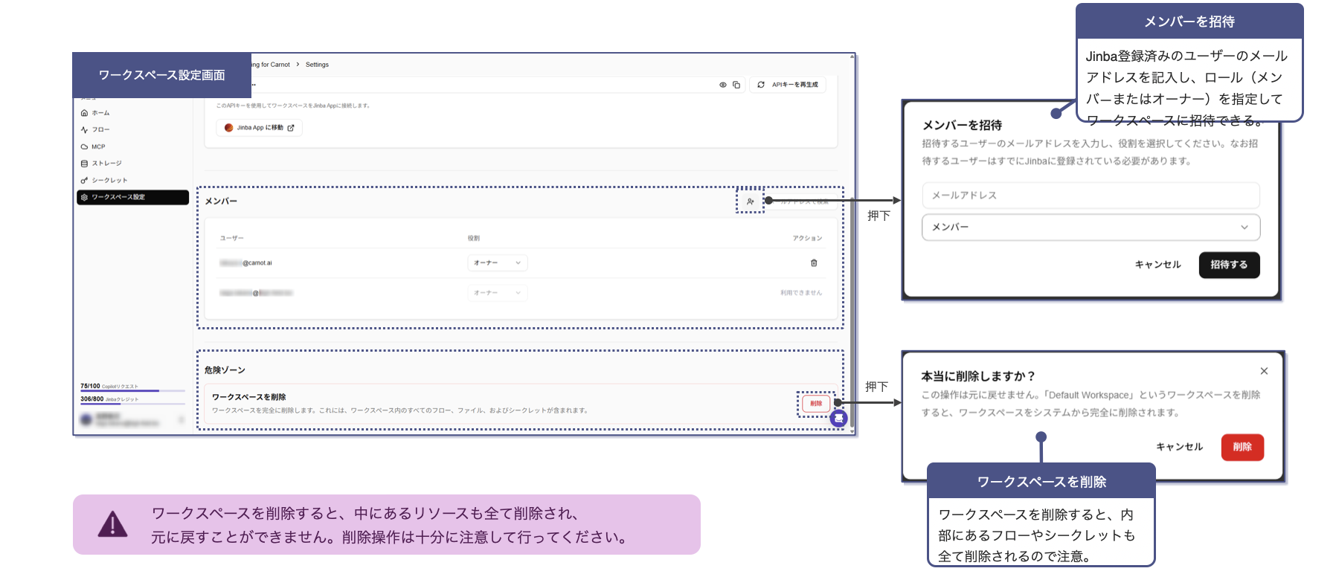Click キャンセル in the delete confirmation dialog
Viewport: 1336px width, 574px height.
click(x=1179, y=447)
